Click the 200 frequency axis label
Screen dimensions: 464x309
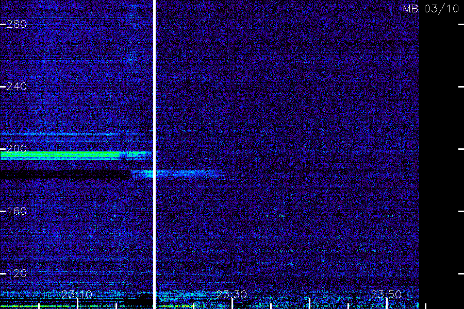coord(16,148)
